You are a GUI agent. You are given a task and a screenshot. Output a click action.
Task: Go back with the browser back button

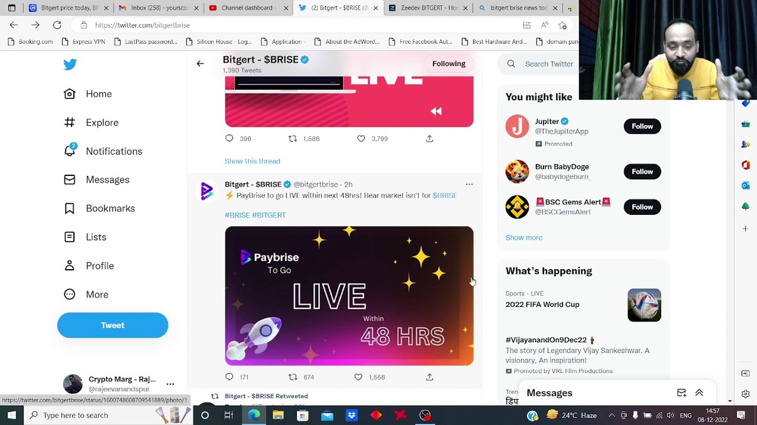point(14,25)
